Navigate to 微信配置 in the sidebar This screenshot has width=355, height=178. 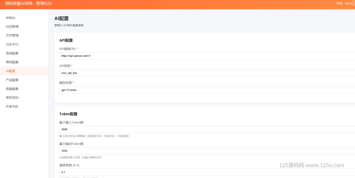pyautogui.click(x=12, y=62)
